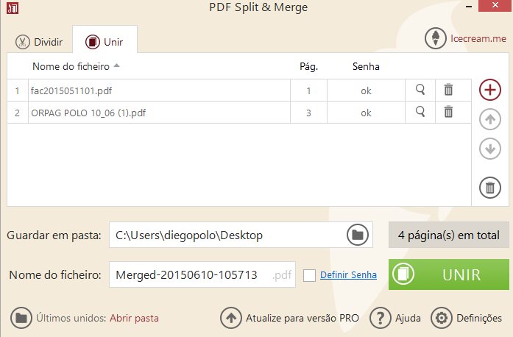Move selected file down with arrow icon
Screen dimensions: 513x337
(x=489, y=148)
